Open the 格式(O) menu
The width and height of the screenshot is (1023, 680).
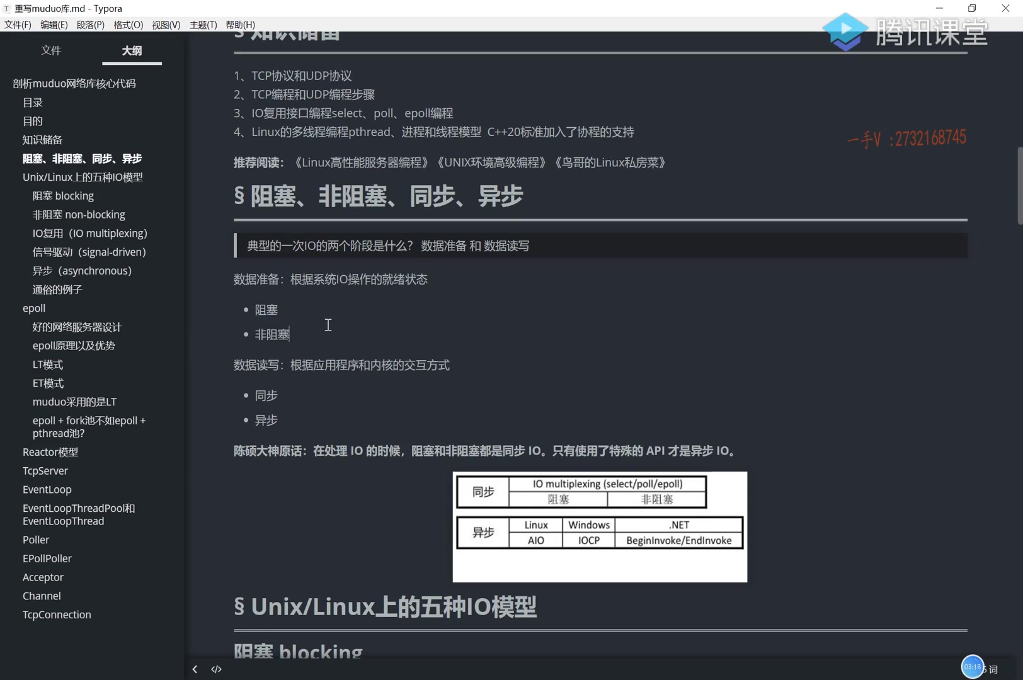coord(128,25)
